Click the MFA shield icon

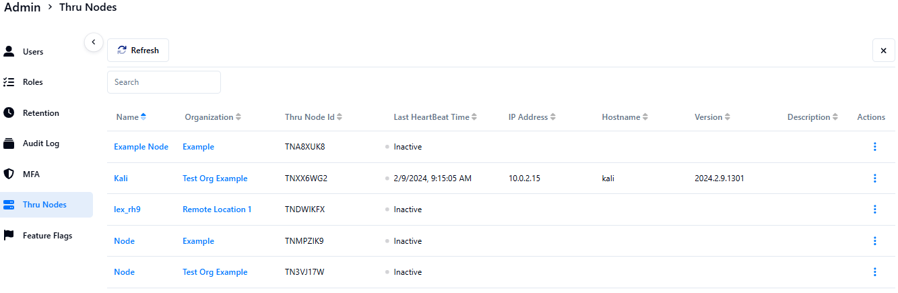click(9, 174)
